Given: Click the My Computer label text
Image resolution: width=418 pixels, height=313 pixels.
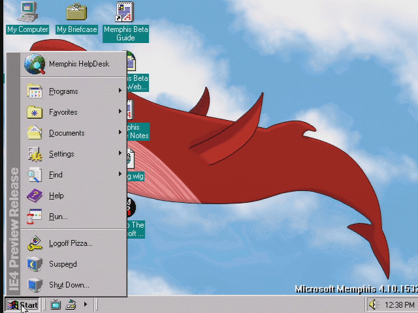Looking at the screenshot, I should (x=27, y=29).
